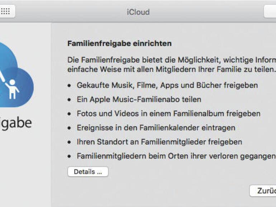The image size is (276, 207).
Task: Click the bullet dot before Gekaufte Musik
Action: [x=70, y=86]
